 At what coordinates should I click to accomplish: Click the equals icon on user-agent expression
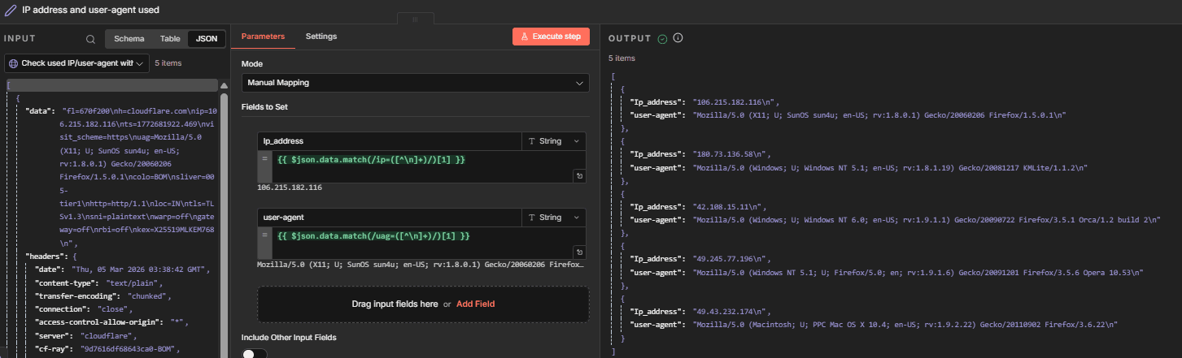point(264,235)
